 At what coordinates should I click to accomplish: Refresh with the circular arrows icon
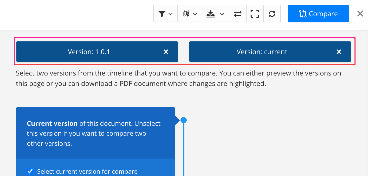pyautogui.click(x=272, y=14)
